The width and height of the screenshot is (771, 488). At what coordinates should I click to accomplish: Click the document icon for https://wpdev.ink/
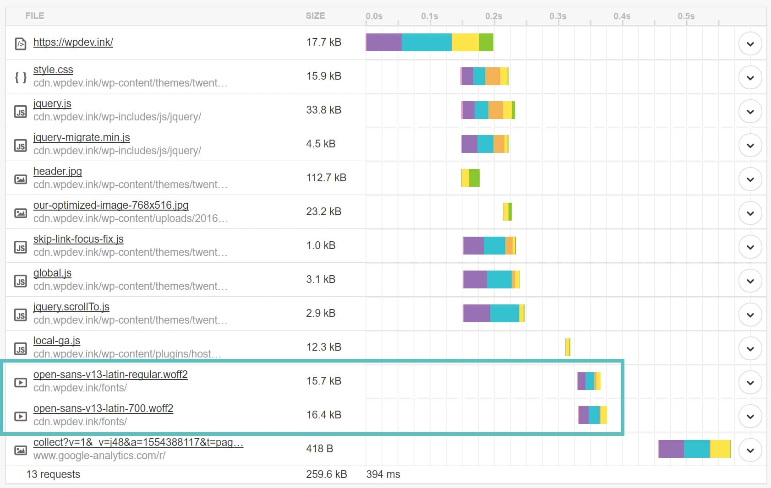21,43
